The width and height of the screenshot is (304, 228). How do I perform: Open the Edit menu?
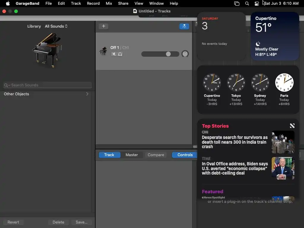pos(61,3)
